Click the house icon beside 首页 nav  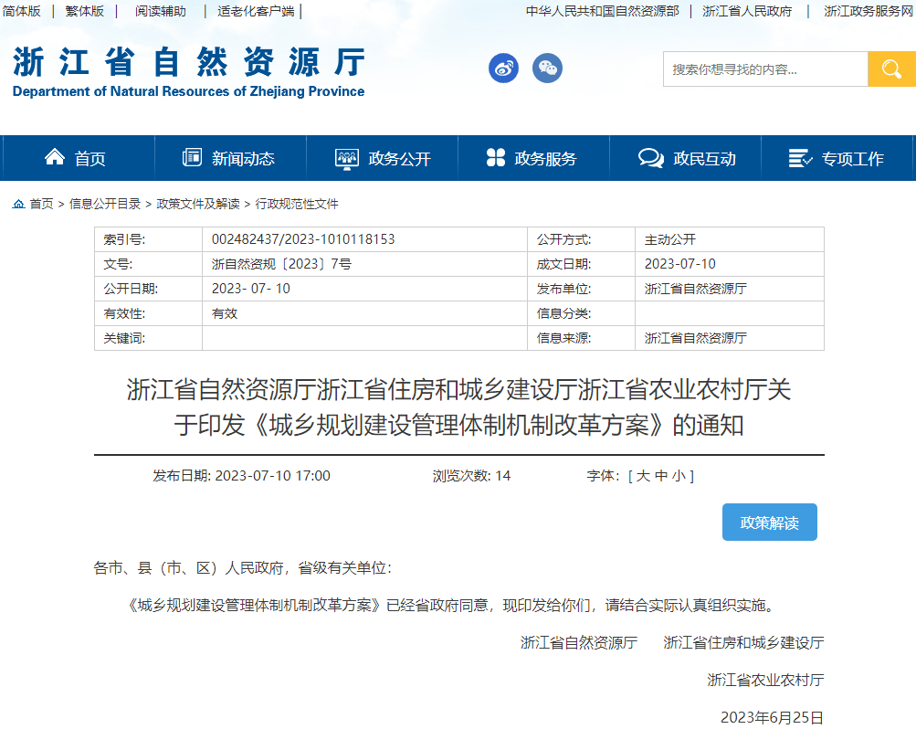click(55, 157)
